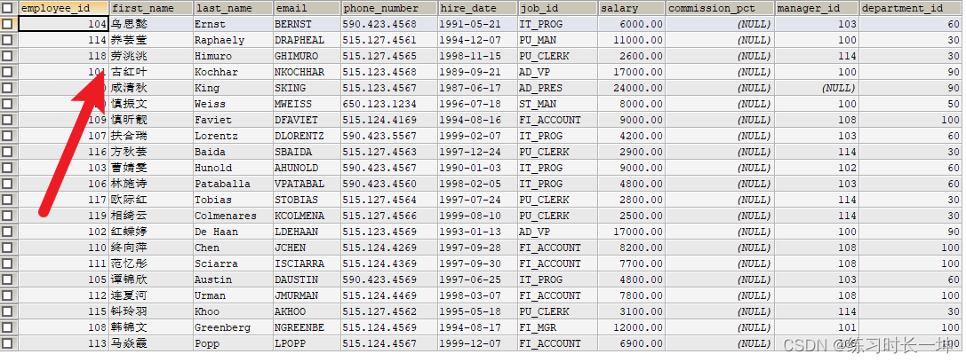The image size is (966, 362).
Task: Check the row checkbox for employee 104
Action: pos(7,24)
